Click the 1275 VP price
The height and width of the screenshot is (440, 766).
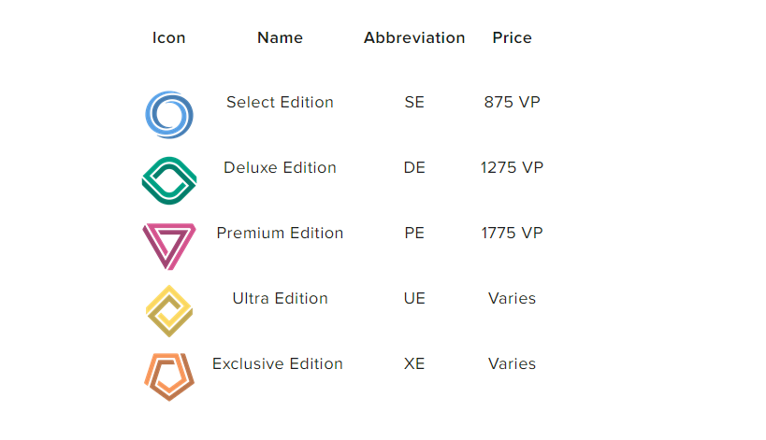(512, 167)
